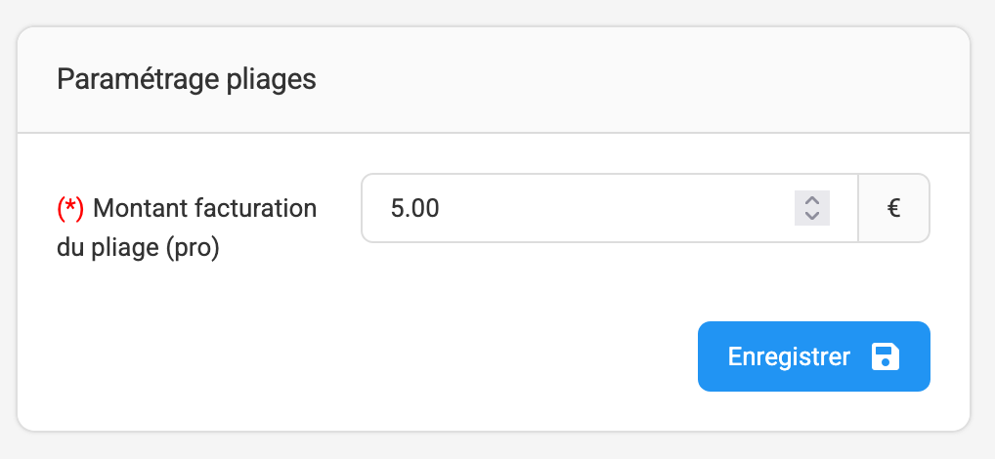This screenshot has height=459, width=995.
Task: Focus the Montant facturation amount field
Action: click(x=610, y=208)
